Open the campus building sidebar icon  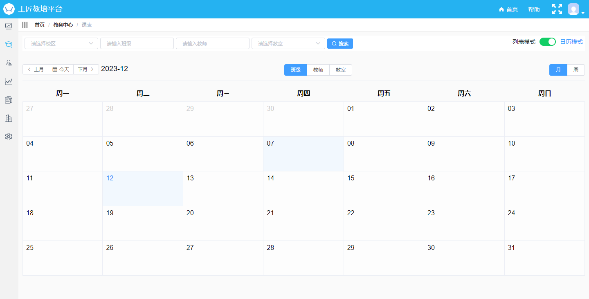coord(9,118)
